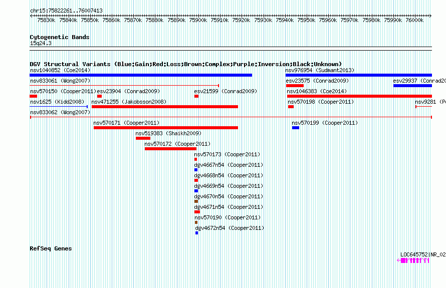Viewport: 446px width, 288px height.
Task: Select the nsv570172 (Cooper2011) loss bar
Action: click(x=170, y=149)
